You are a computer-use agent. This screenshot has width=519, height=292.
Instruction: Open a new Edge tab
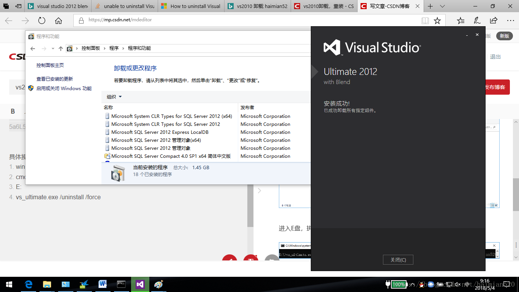(430, 6)
